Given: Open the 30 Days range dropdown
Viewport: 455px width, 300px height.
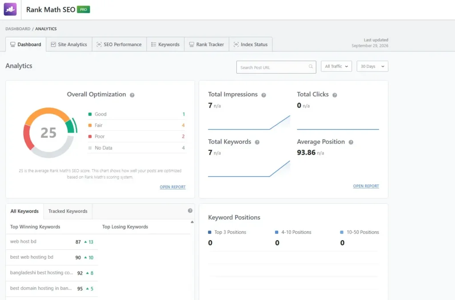Looking at the screenshot, I should click(372, 66).
